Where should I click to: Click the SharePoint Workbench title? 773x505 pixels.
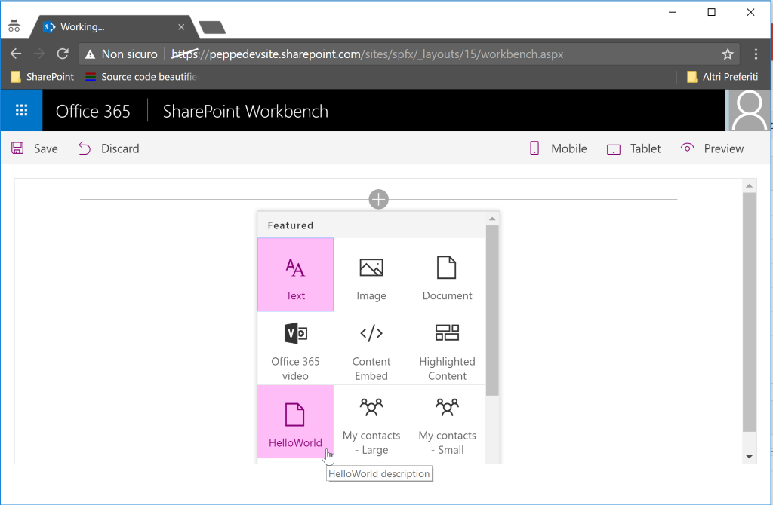245,112
